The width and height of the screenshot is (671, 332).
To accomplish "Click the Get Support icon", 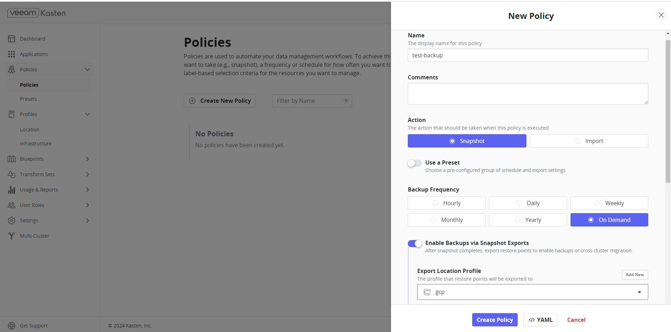I will tap(12, 325).
